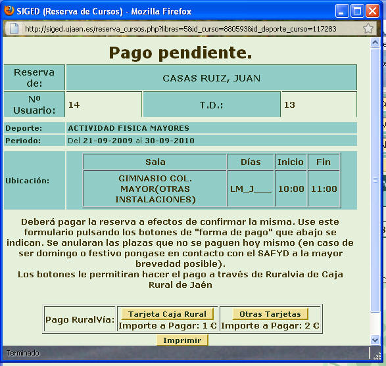Click period end date 30-09-2010
Viewport: 386px width, 366px height.
[x=170, y=141]
